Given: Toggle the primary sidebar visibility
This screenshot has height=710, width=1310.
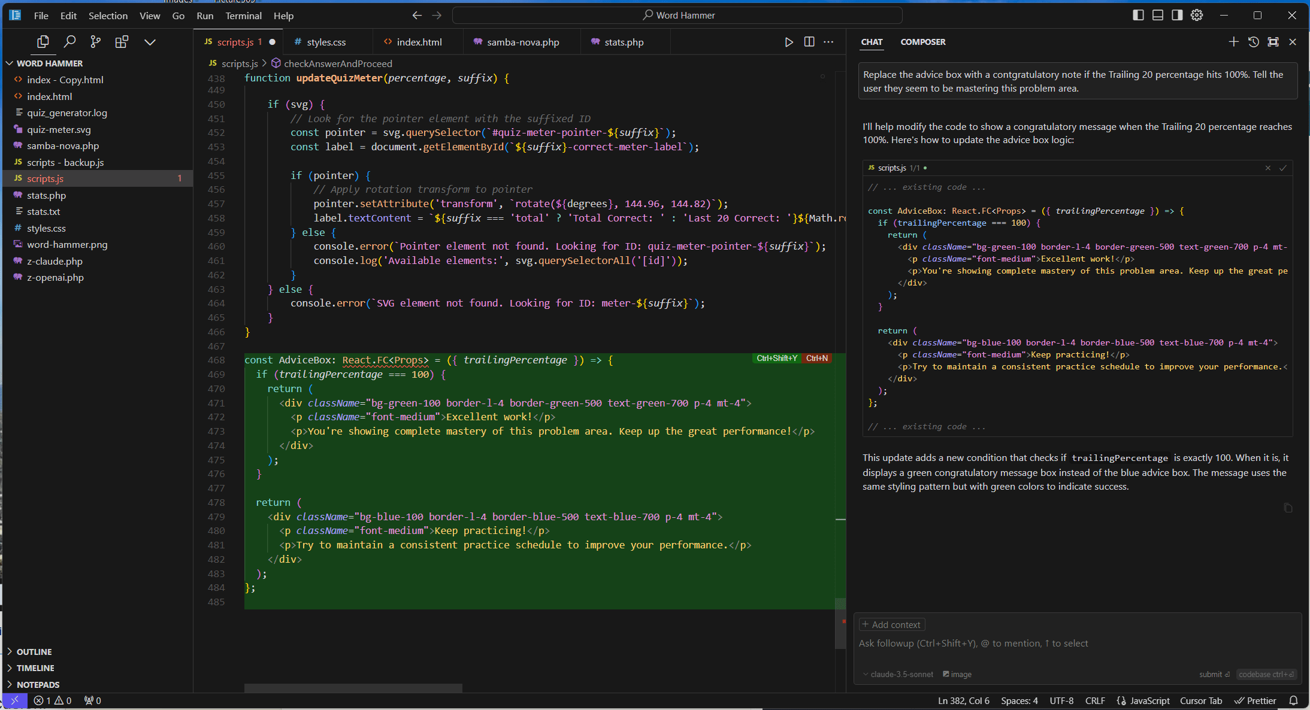Looking at the screenshot, I should point(1137,15).
